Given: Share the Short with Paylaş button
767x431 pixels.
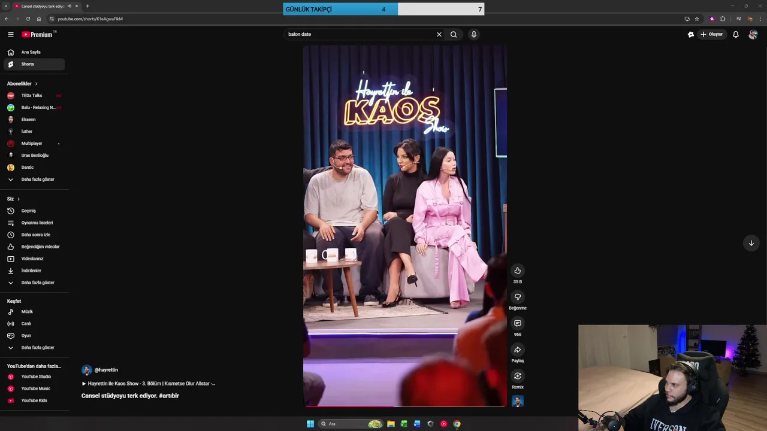Looking at the screenshot, I should (518, 350).
